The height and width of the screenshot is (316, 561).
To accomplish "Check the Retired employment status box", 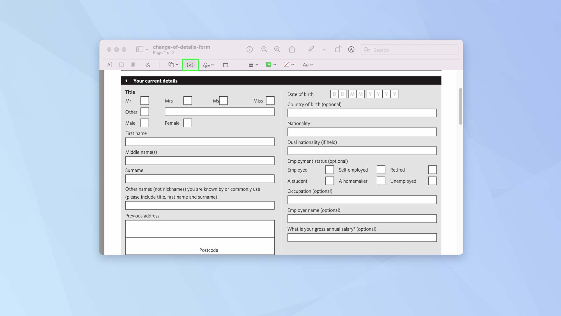I will click(432, 170).
